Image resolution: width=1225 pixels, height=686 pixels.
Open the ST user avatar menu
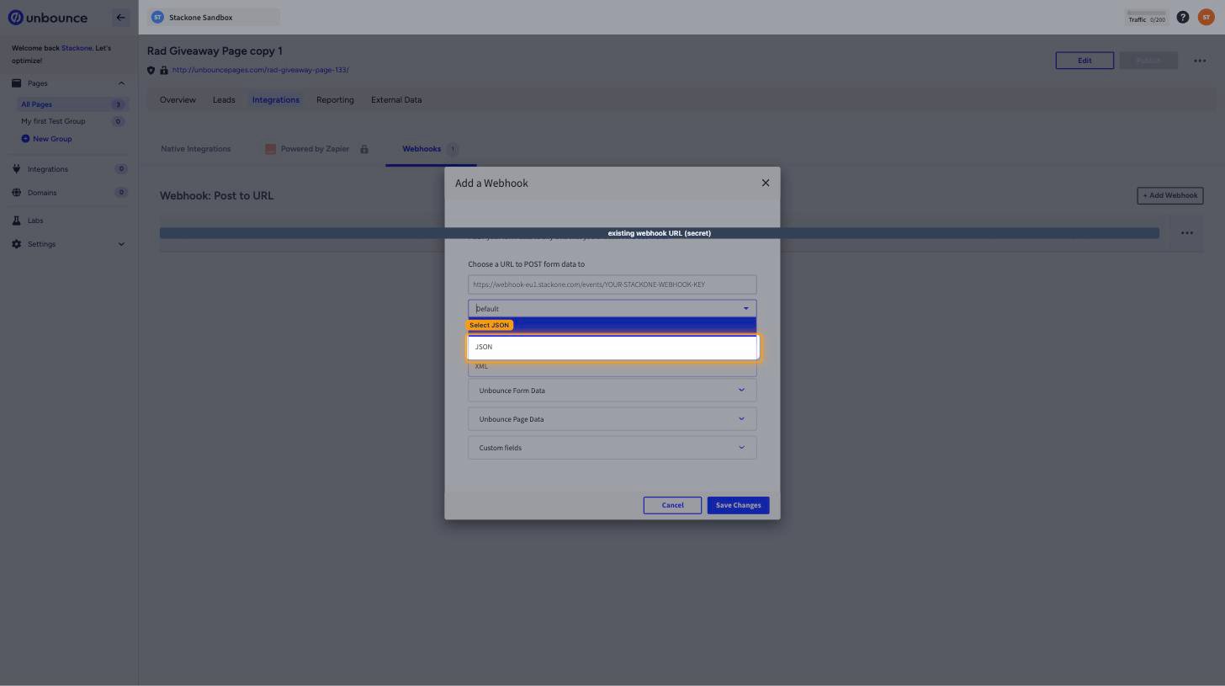click(1206, 17)
